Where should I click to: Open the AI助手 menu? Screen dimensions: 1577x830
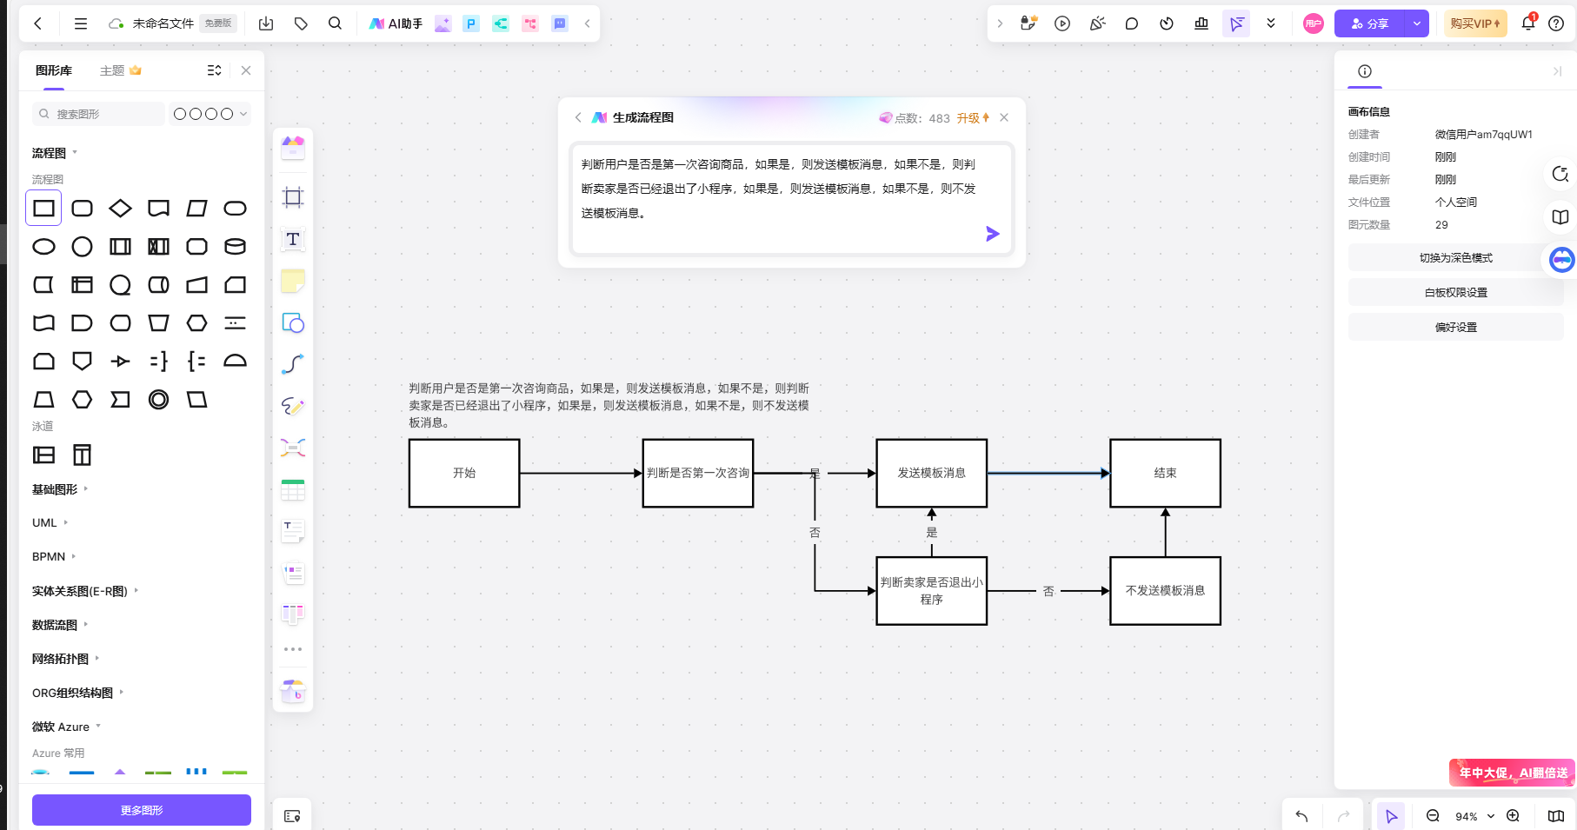point(396,23)
